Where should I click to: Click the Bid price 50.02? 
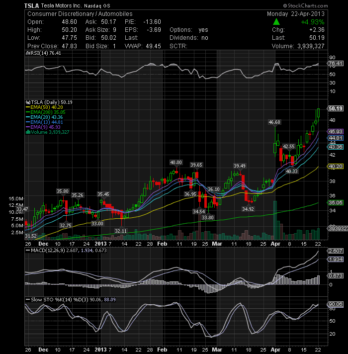pos(108,38)
